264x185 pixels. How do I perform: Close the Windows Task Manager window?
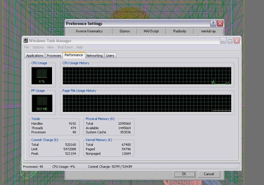coord(237,41)
